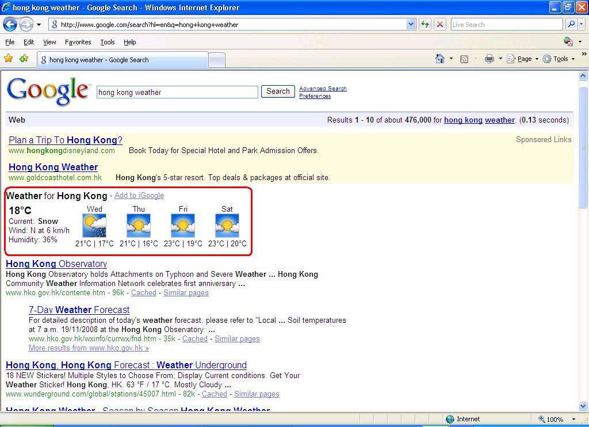Open the Page command menu
Screen dimensions: 589x427
point(522,59)
